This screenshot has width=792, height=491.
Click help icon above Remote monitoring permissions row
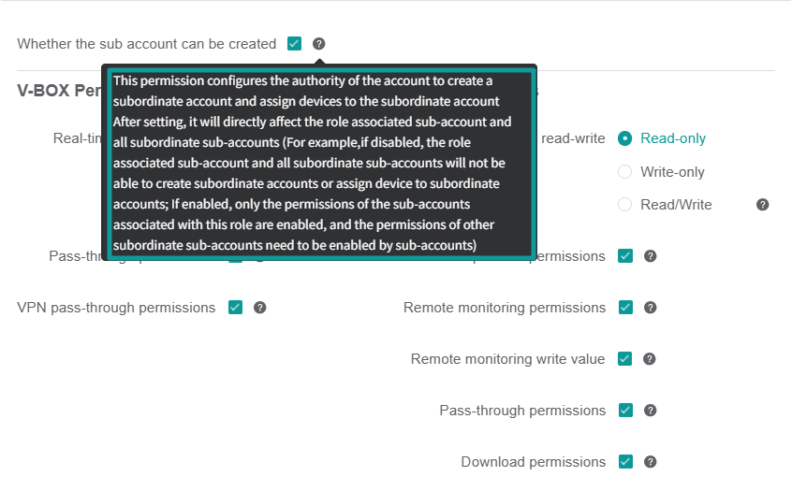(x=650, y=256)
